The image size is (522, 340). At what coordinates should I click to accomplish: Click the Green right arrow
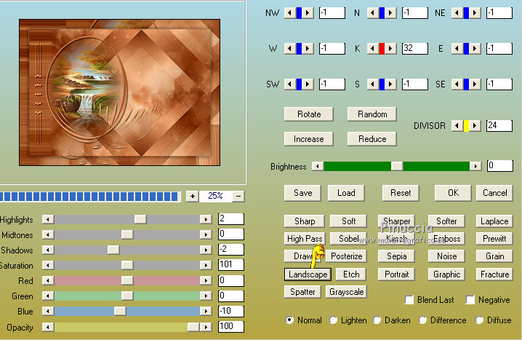(x=206, y=296)
